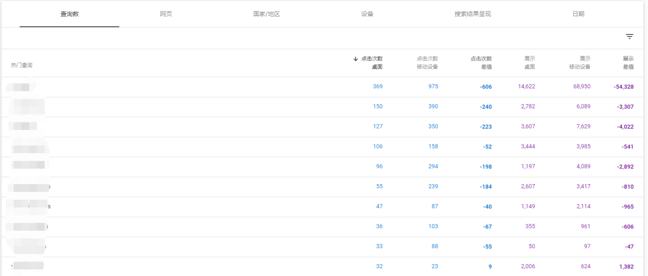Switch to the 日期 tab
Viewport: 648px width, 276px height.
pos(577,14)
